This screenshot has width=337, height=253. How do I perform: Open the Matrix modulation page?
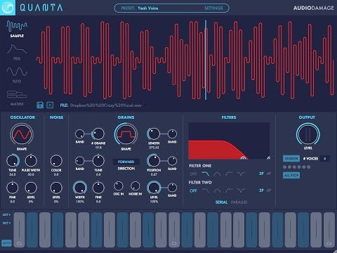pos(17,98)
